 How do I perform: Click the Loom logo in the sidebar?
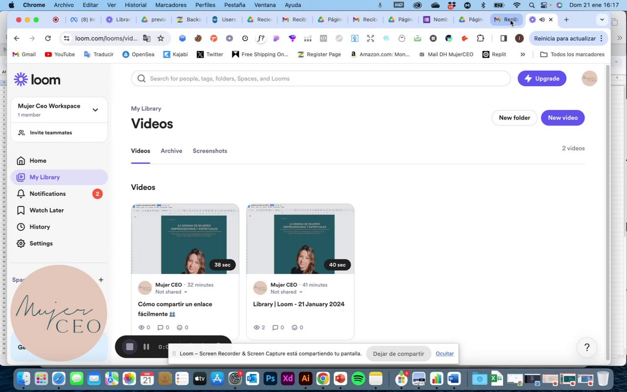pos(37,79)
